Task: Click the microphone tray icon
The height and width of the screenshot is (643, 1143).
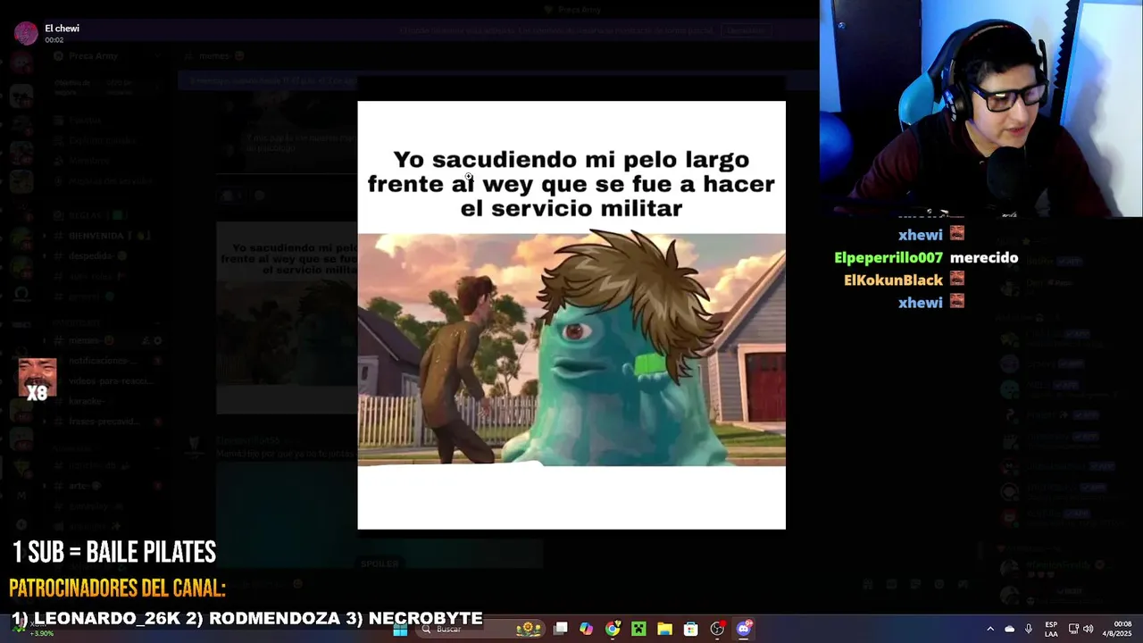Action: [1029, 629]
